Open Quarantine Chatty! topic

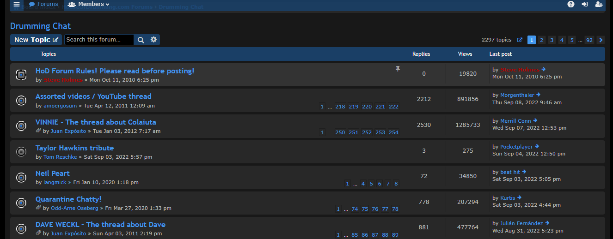(68, 199)
